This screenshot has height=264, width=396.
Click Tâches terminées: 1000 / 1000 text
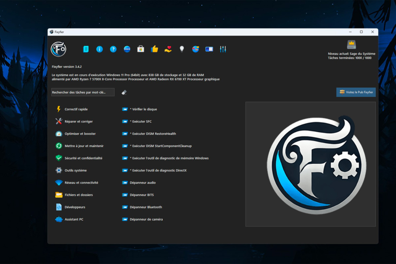point(349,58)
